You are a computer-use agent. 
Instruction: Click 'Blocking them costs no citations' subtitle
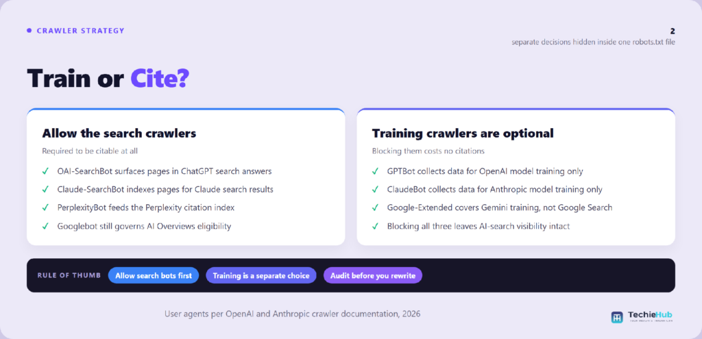[428, 151]
